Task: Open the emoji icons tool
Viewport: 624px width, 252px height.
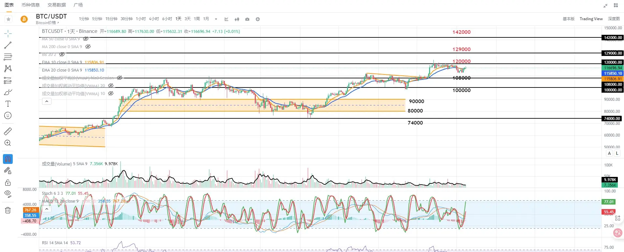Action: pos(8,115)
